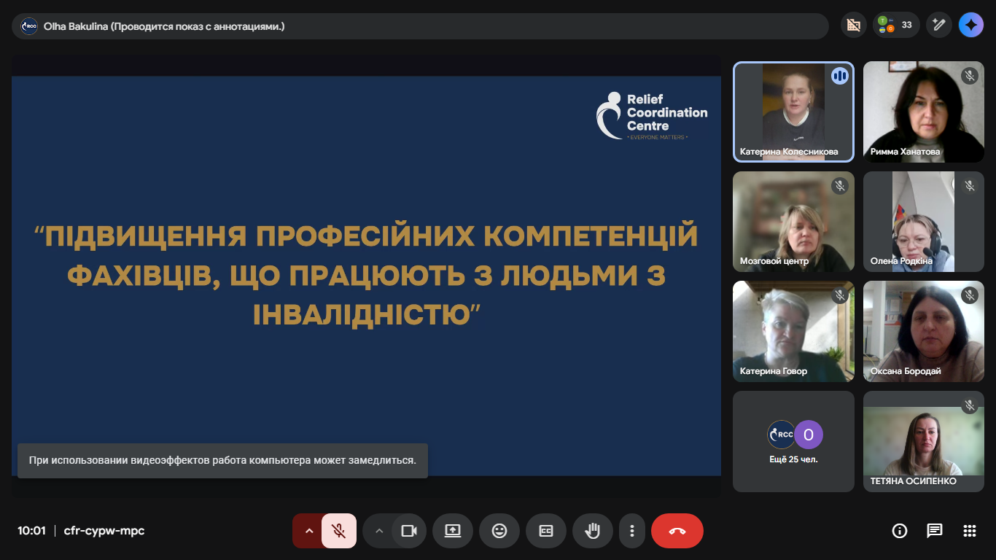
Task: Select Римма Ханатова video tile
Action: tap(924, 112)
